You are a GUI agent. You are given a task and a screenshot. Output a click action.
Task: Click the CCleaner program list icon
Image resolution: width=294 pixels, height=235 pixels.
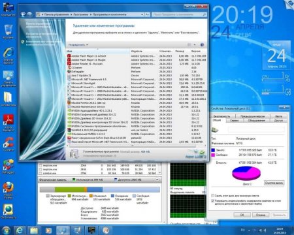(x=69, y=68)
